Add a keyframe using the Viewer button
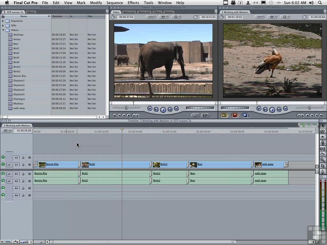327x245 pixels. pos(124,115)
